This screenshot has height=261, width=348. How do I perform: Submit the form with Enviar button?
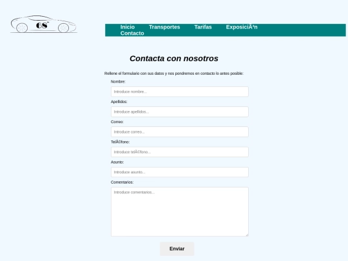(177, 249)
